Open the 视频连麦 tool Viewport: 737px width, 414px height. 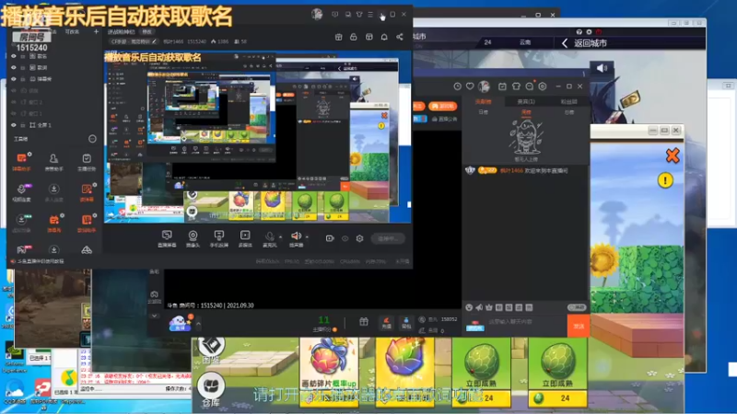[x=21, y=192]
